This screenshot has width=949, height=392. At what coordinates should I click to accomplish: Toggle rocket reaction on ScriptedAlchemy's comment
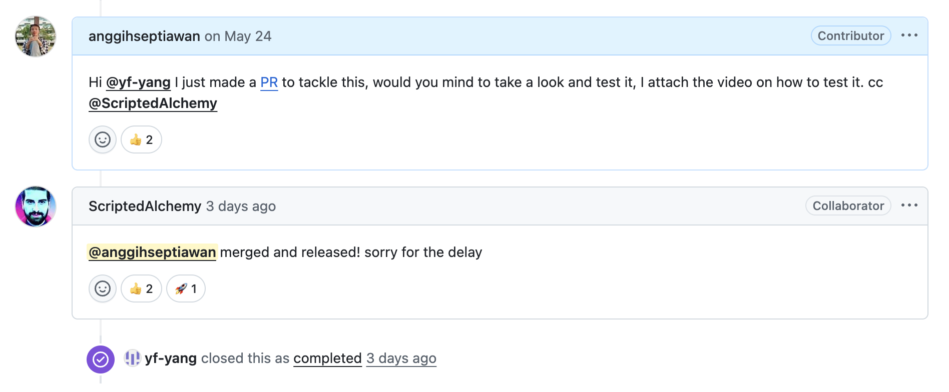186,288
